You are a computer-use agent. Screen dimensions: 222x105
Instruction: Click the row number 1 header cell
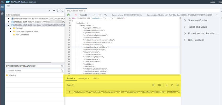69,92
